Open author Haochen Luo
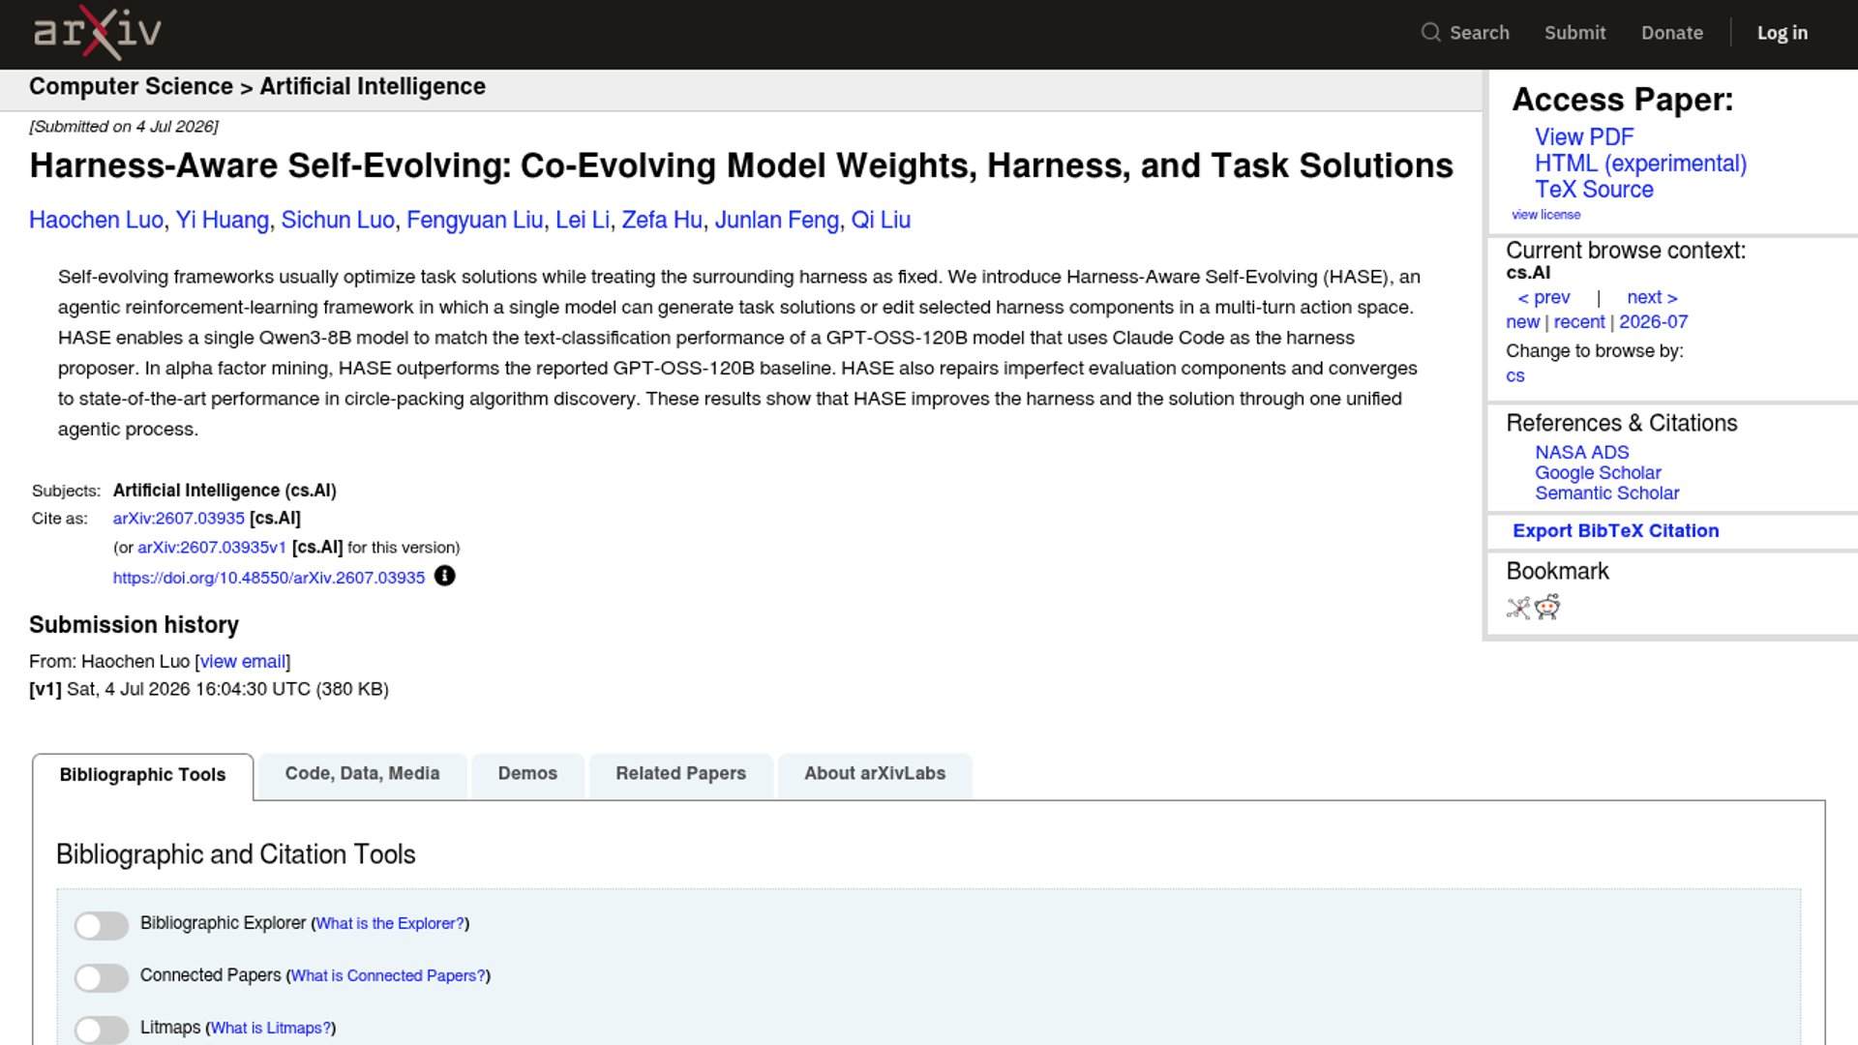The height and width of the screenshot is (1045, 1858). 96,221
